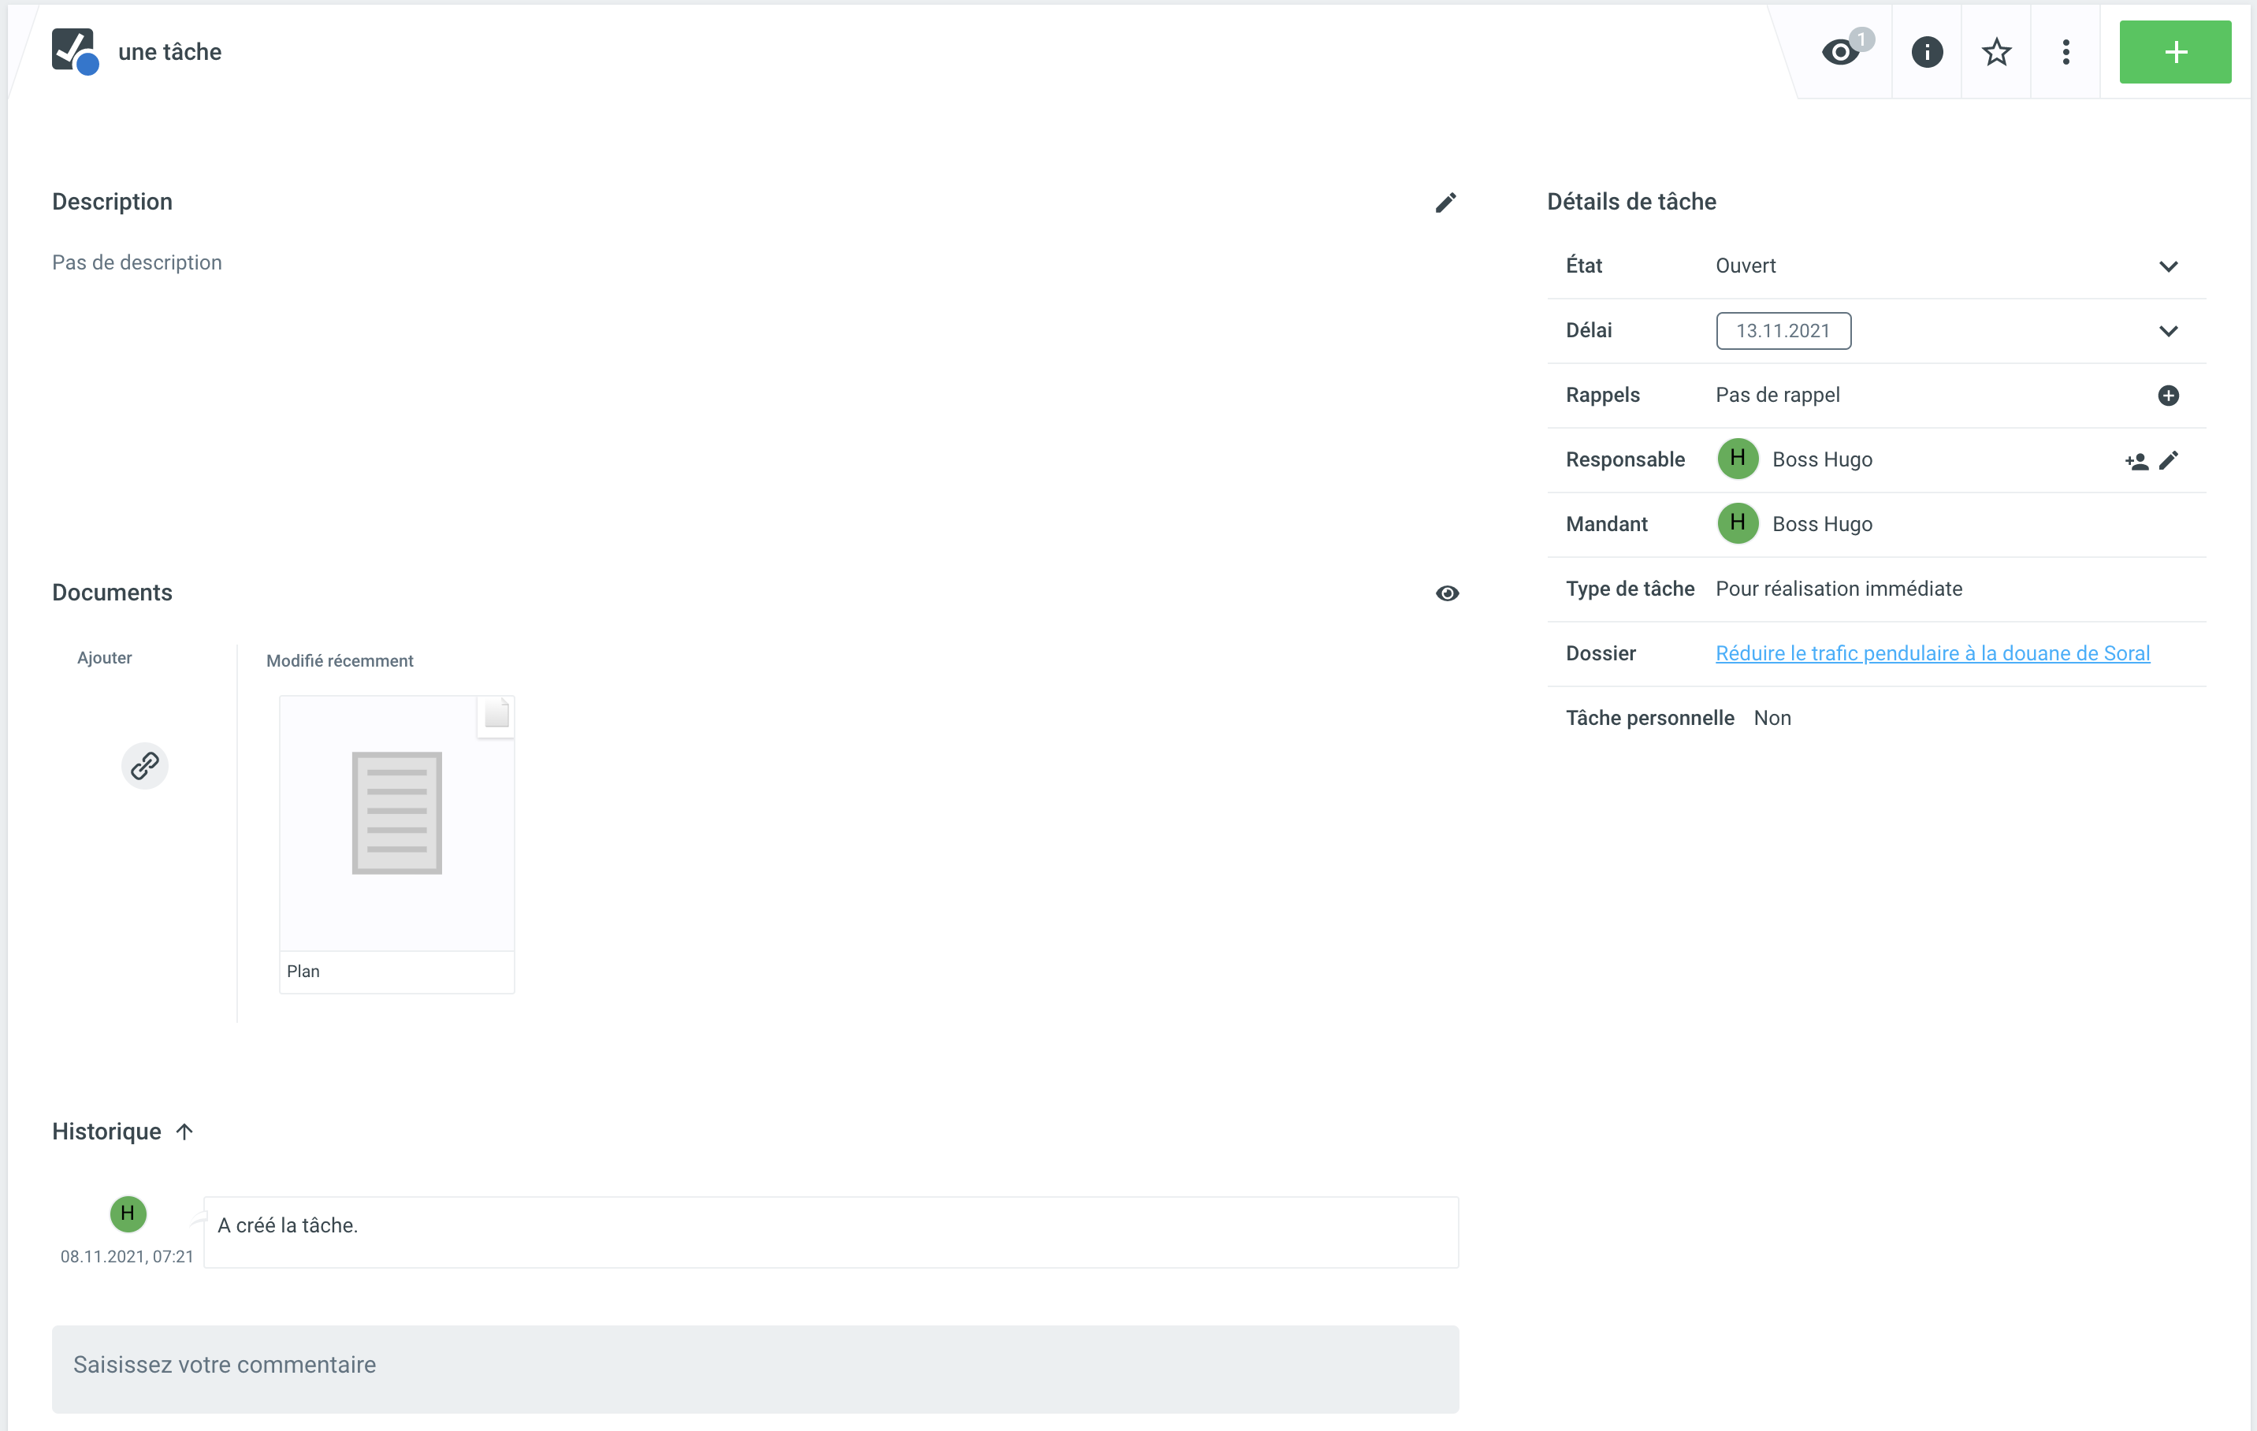Edit the Description with pencil icon
This screenshot has width=2257, height=1431.
[1445, 203]
